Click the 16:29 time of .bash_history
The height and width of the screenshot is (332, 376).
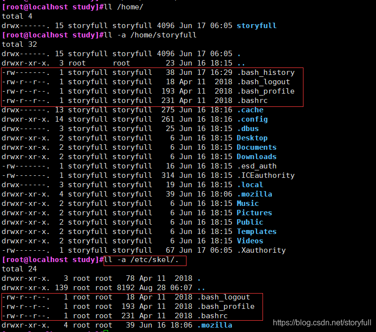[221, 72]
